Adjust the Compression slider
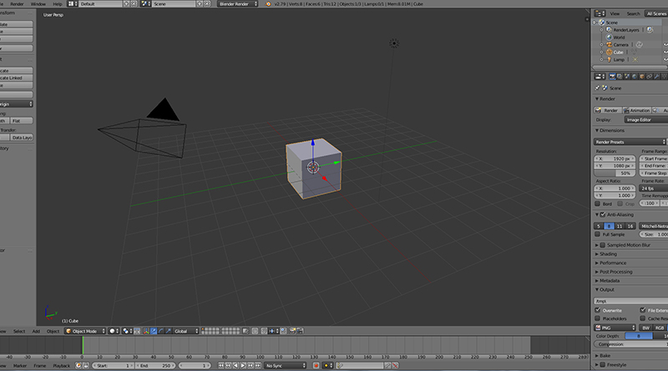Image resolution: width=668 pixels, height=371 pixels. [630, 344]
